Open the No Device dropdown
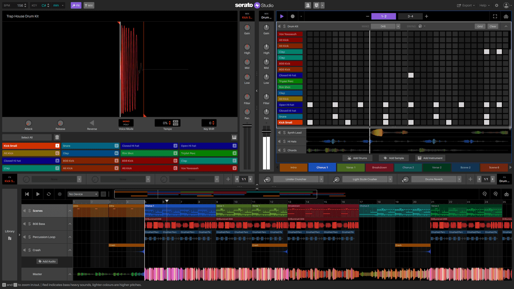The height and width of the screenshot is (289, 514). pos(83,194)
